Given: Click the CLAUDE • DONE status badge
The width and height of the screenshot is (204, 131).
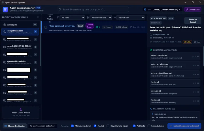Looking at the screenshot, I should tap(158, 18).
